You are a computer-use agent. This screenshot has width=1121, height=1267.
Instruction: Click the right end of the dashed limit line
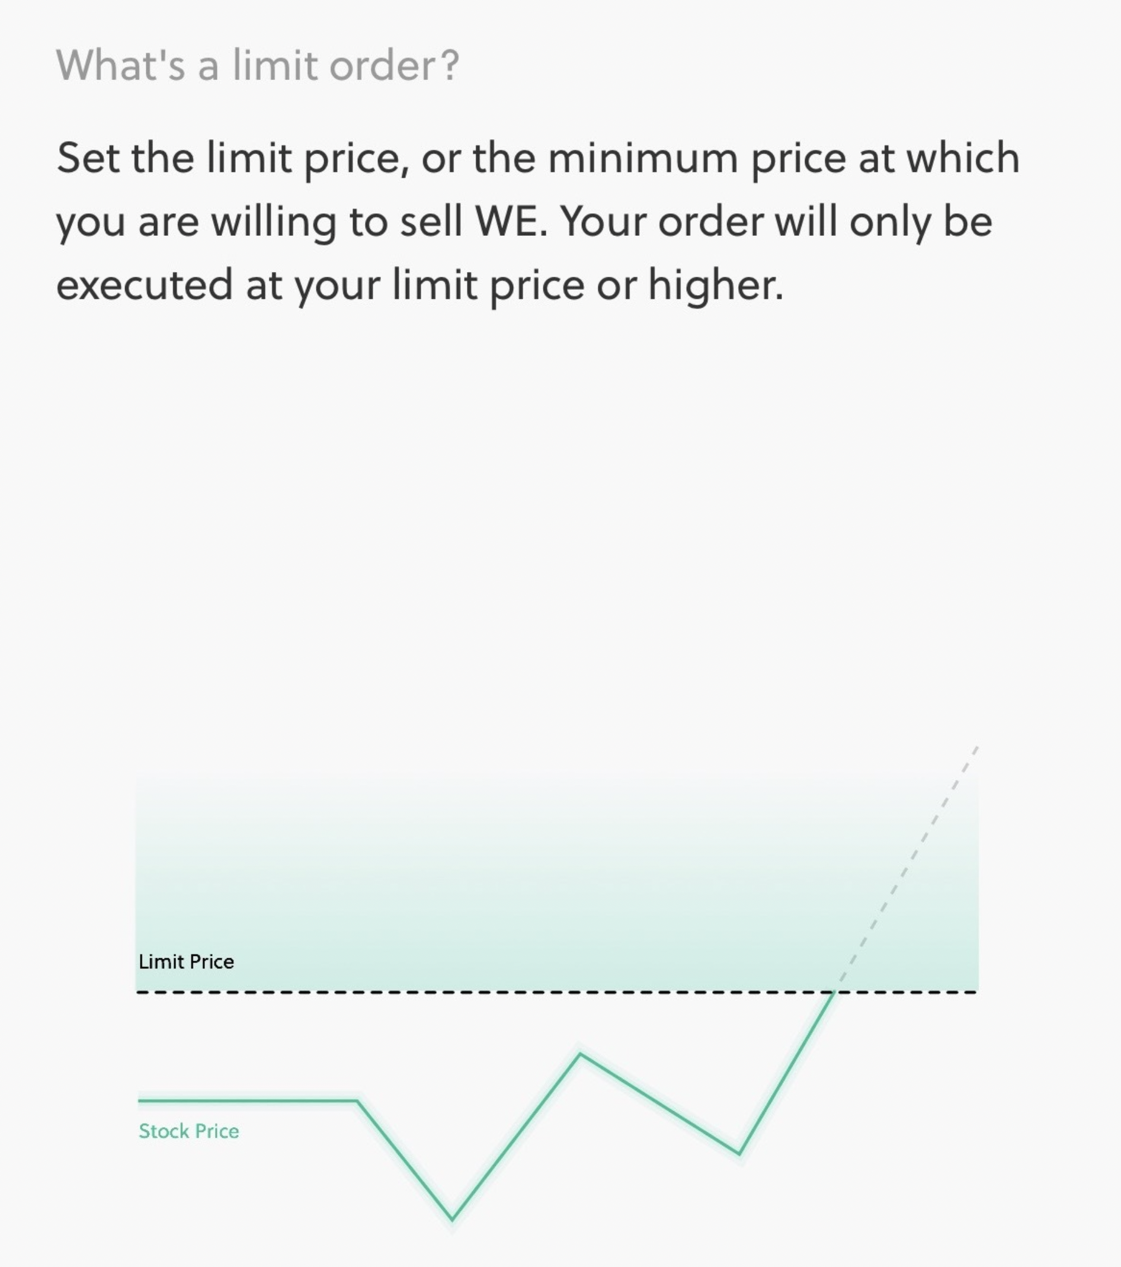tap(972, 993)
